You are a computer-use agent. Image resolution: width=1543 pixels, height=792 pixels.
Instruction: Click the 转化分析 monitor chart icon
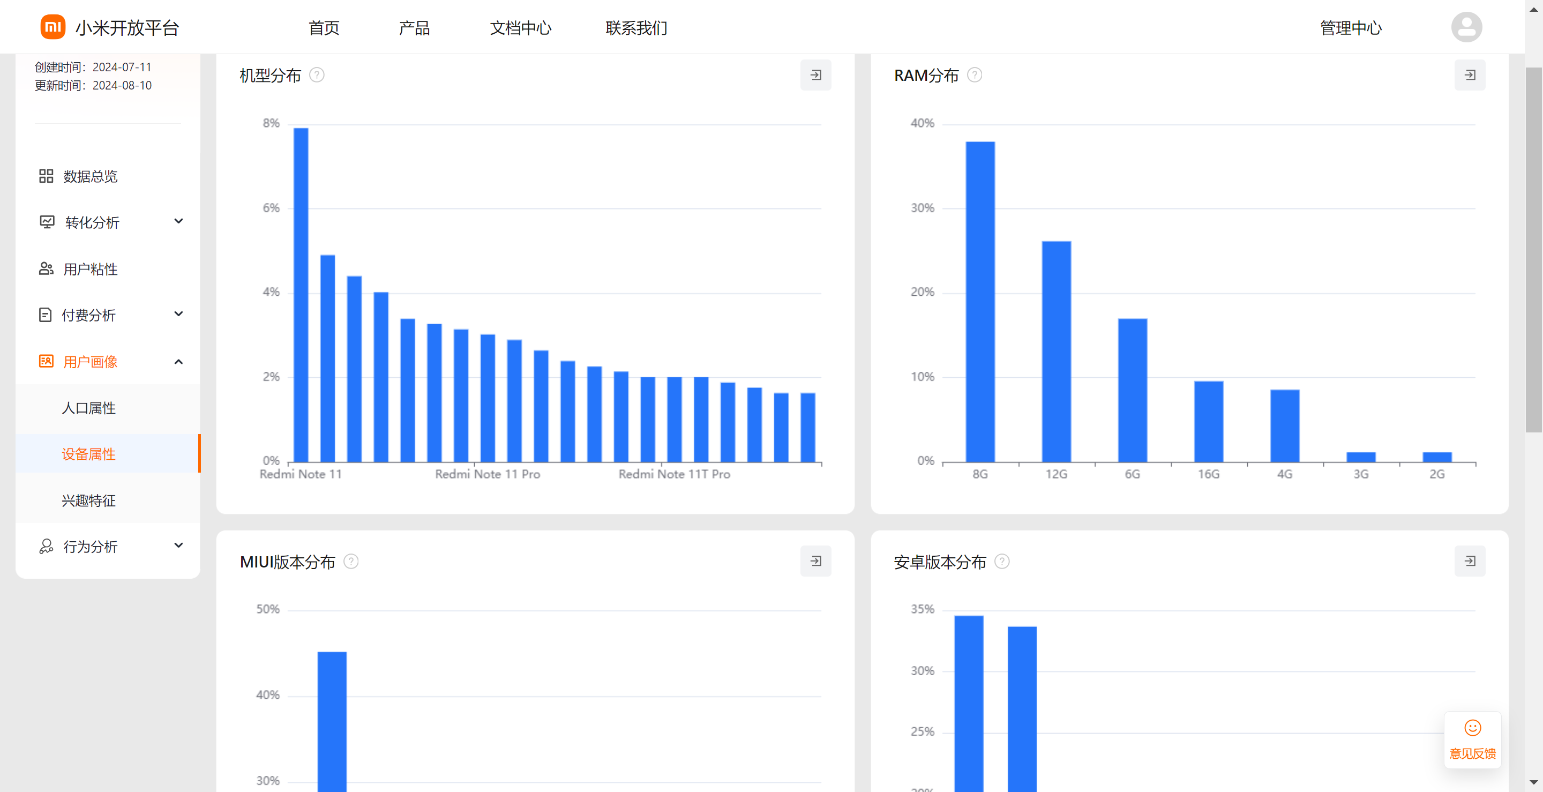[x=47, y=222]
